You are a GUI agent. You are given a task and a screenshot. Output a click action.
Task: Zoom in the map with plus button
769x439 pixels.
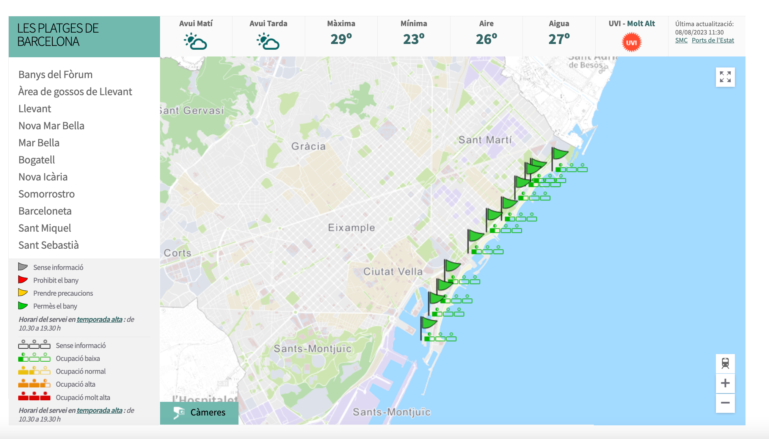(725, 383)
